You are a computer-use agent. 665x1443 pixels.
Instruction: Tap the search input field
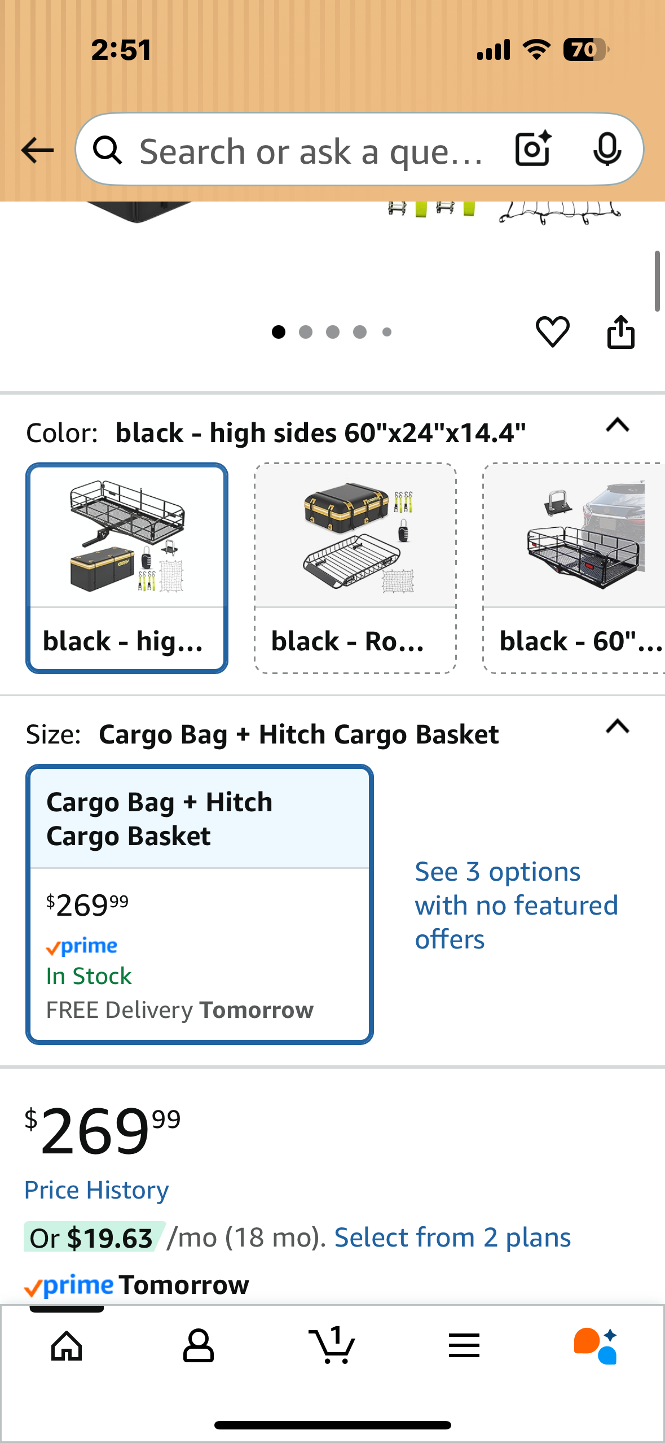[x=310, y=150]
